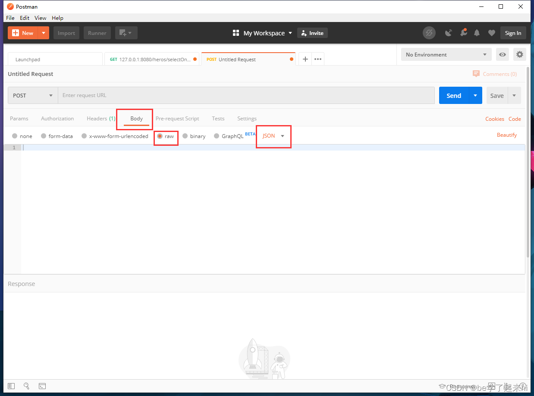The height and width of the screenshot is (396, 534).
Task: Click the Invite button
Action: (312, 33)
